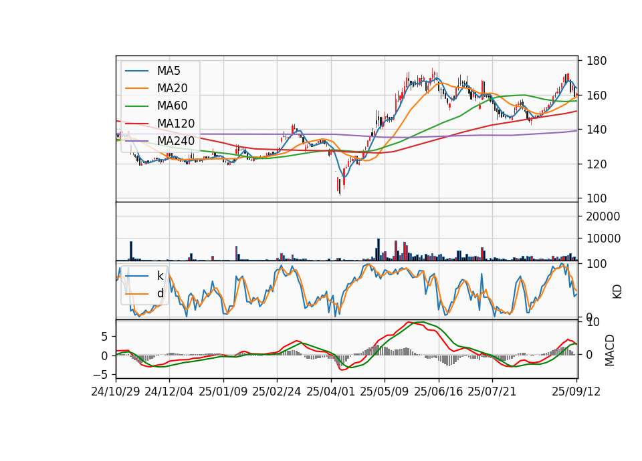The width and height of the screenshot is (642, 461).
Task: Click the orange MA20 legend line sample
Action: 136,88
